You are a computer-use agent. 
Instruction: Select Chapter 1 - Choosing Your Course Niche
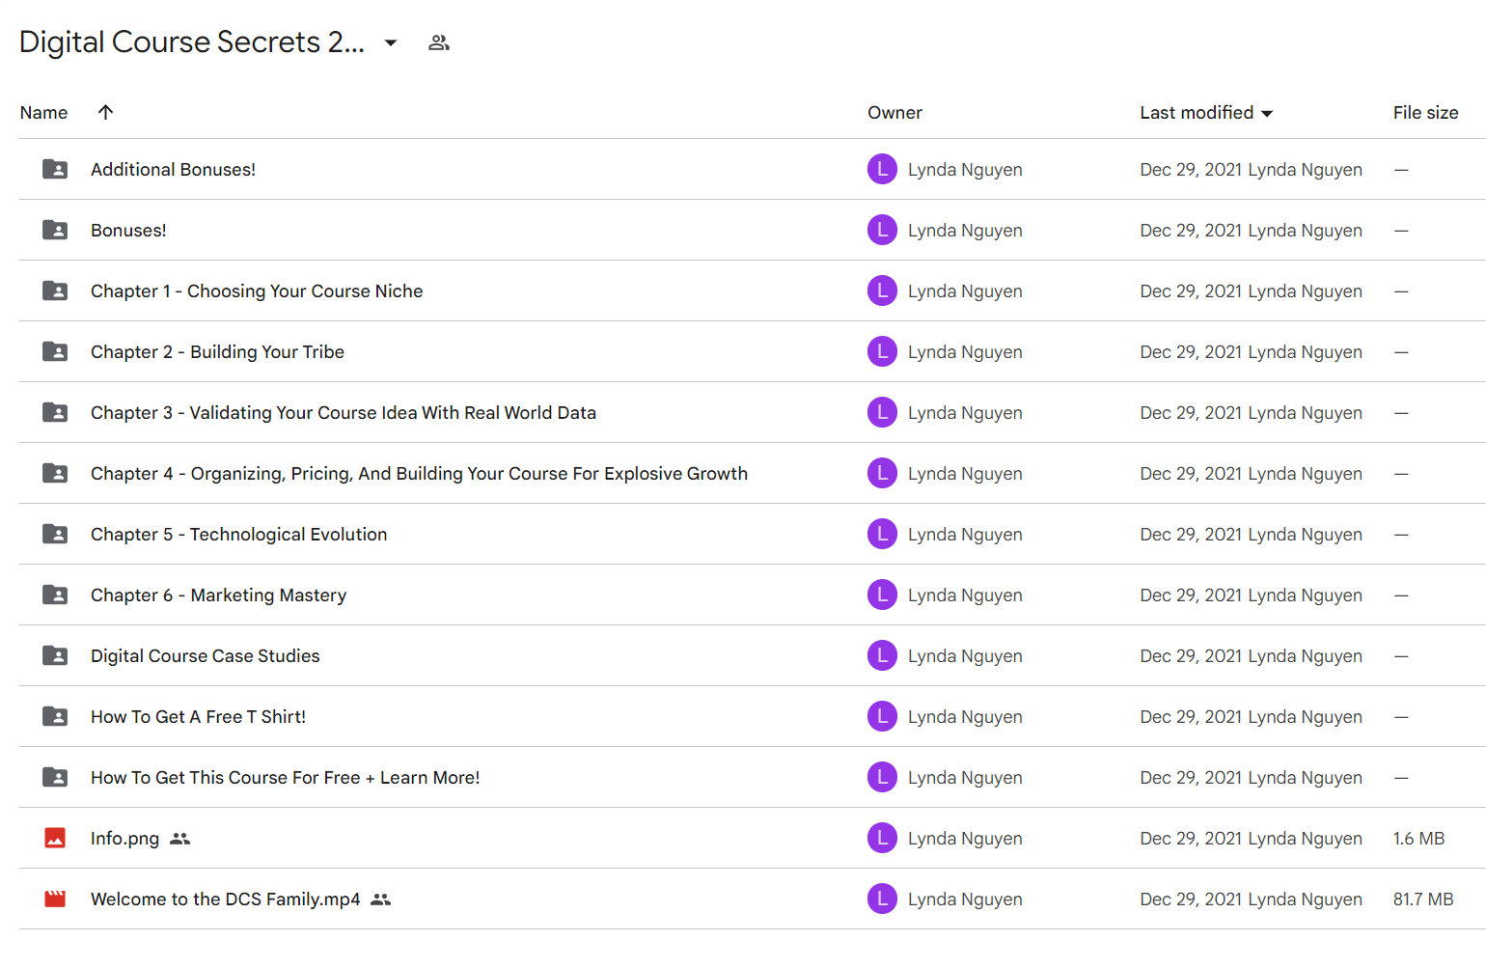coord(257,291)
